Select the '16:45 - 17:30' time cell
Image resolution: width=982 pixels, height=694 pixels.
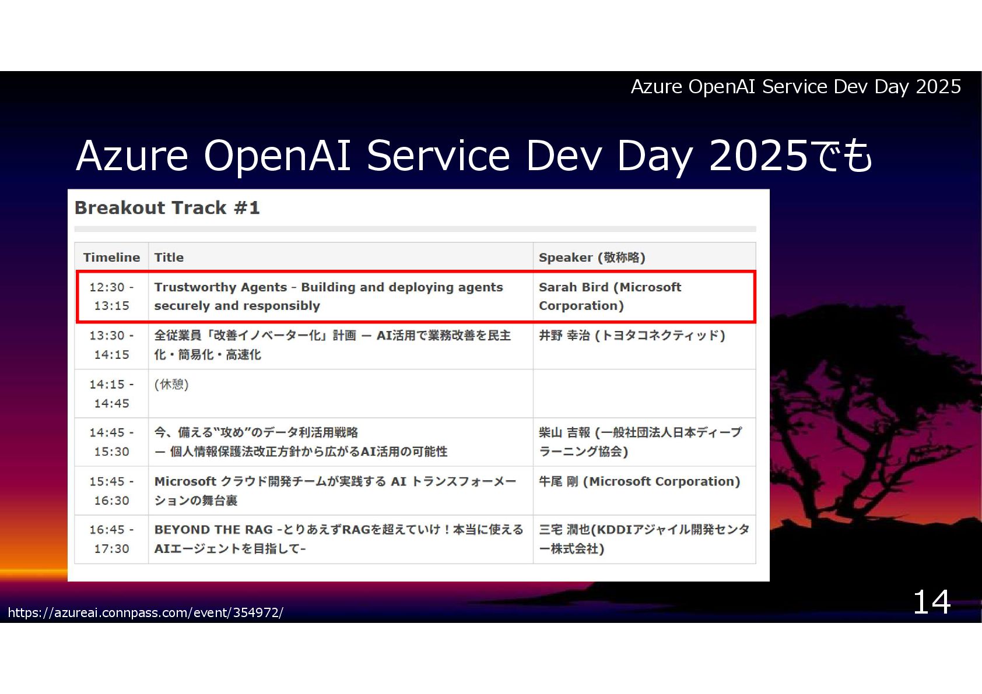tap(111, 539)
